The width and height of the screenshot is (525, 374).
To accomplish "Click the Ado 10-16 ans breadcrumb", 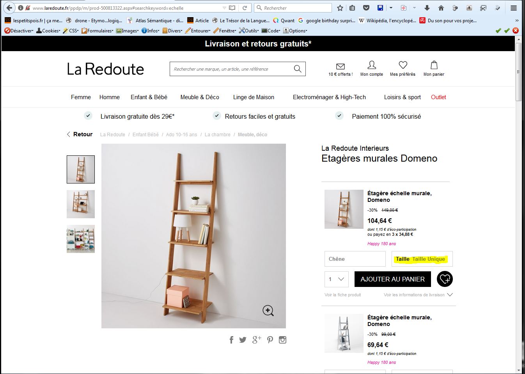I will tap(181, 135).
